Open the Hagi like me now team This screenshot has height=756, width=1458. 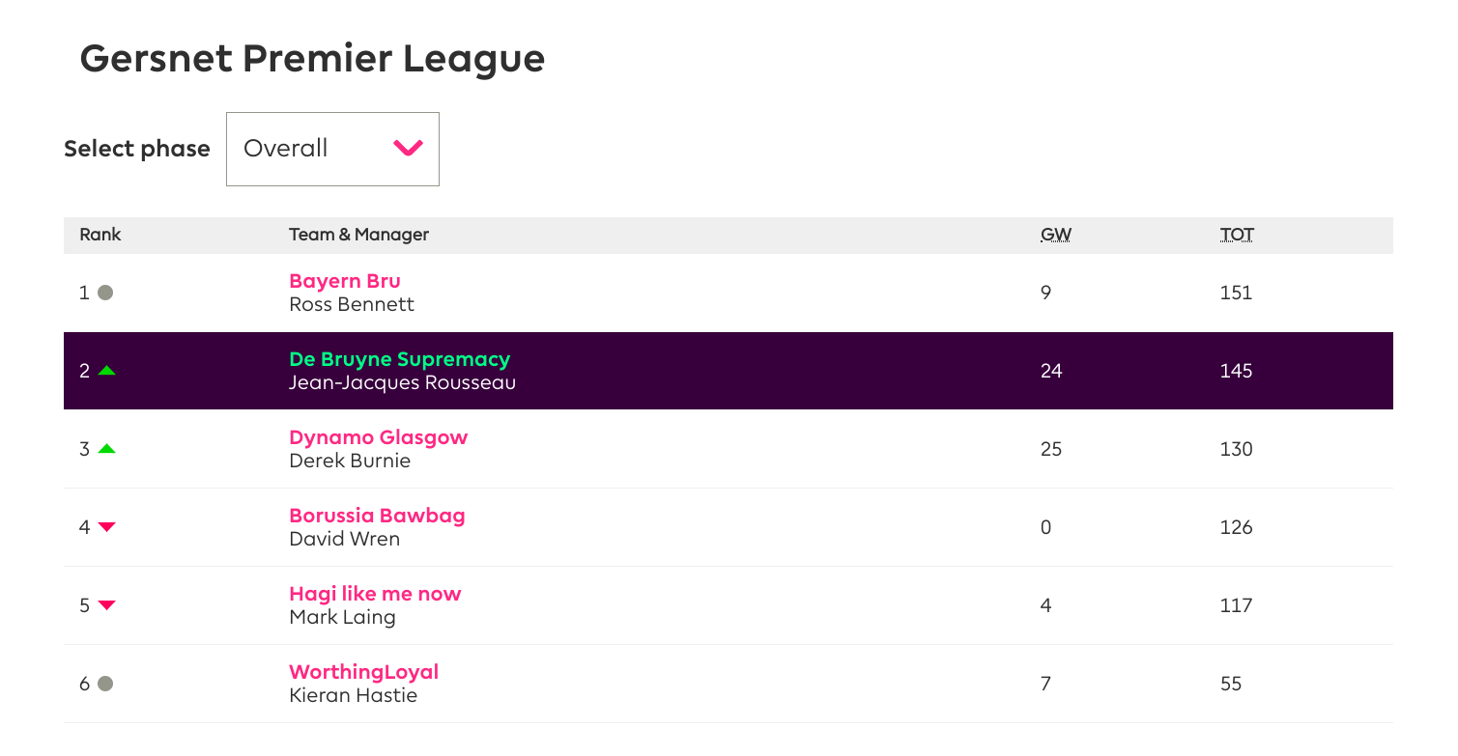375,594
